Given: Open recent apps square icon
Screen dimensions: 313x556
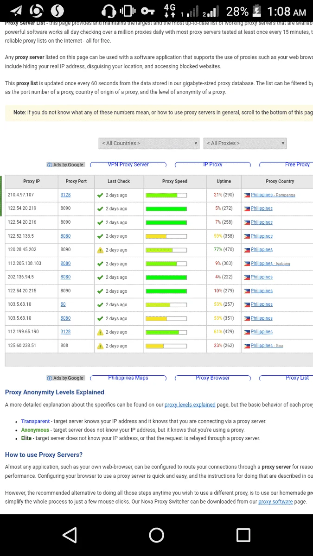Looking at the screenshot, I should (243, 535).
